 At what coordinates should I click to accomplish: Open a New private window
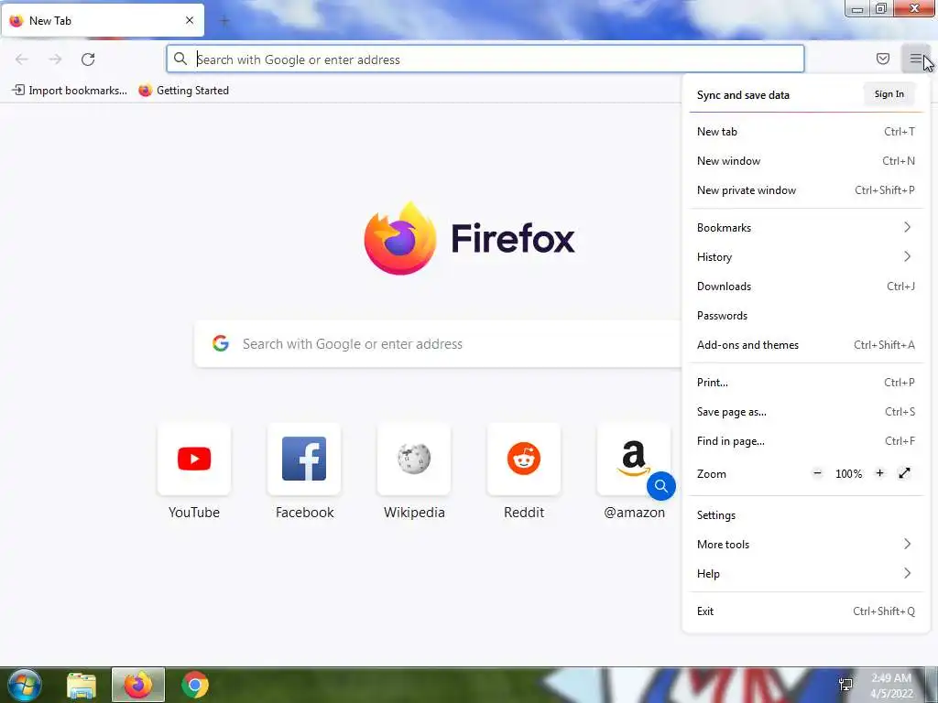coord(806,190)
